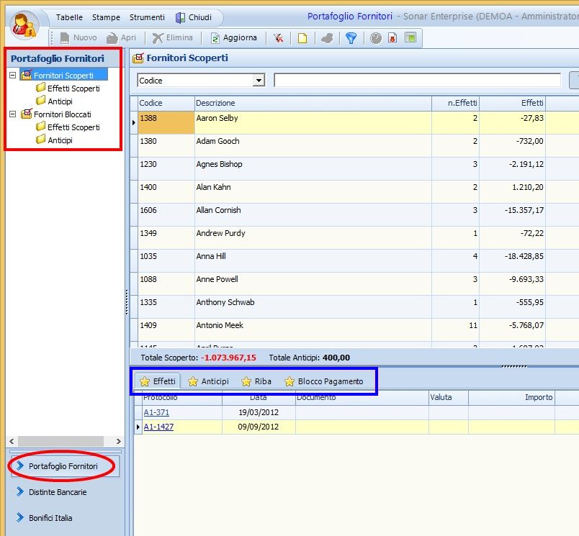
Task: Click the remove-filter red X icon
Action: (x=279, y=38)
